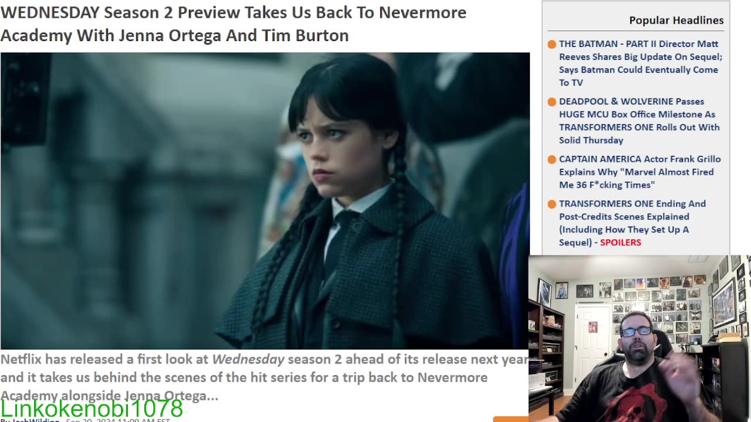Click the orange bullet beside THE BATMAN headline
The height and width of the screenshot is (422, 751).
552,45
